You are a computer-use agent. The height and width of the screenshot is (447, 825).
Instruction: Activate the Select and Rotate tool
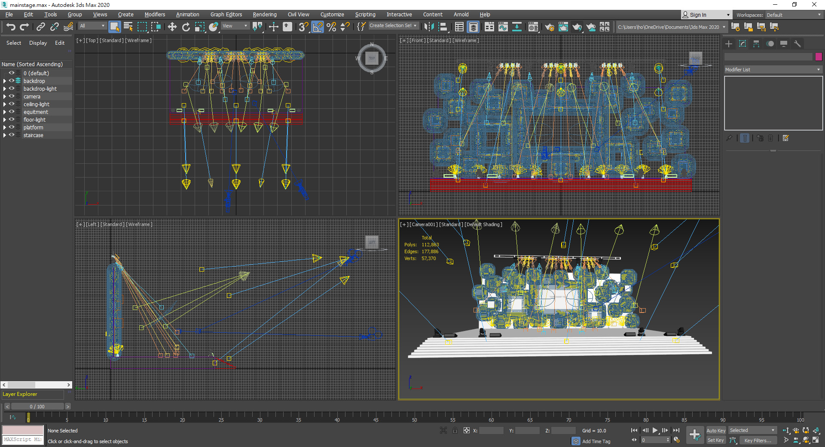tap(186, 27)
